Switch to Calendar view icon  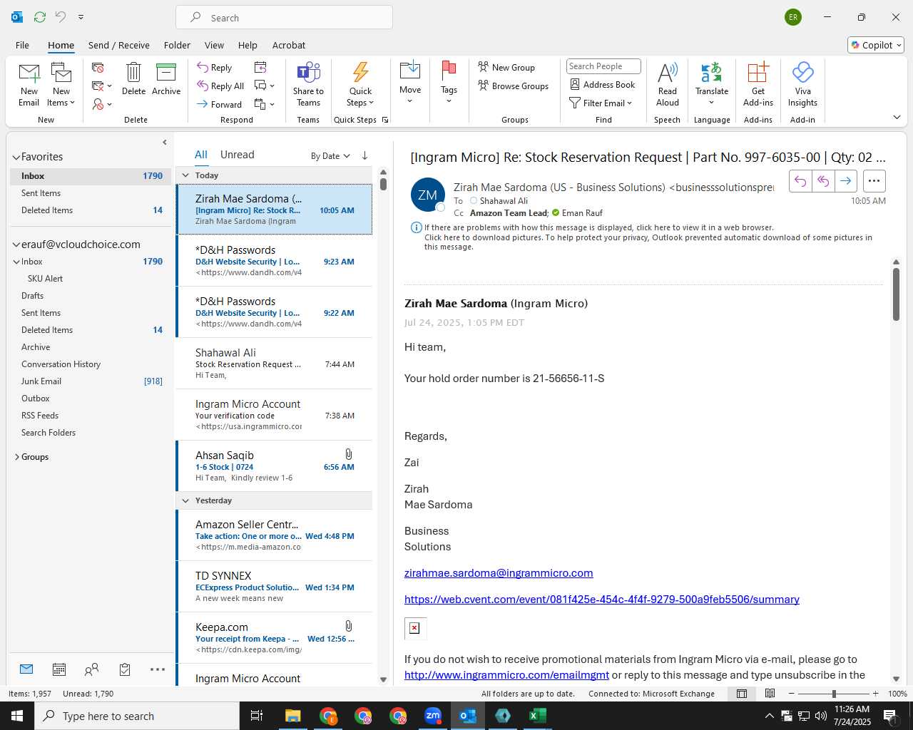[x=59, y=669]
